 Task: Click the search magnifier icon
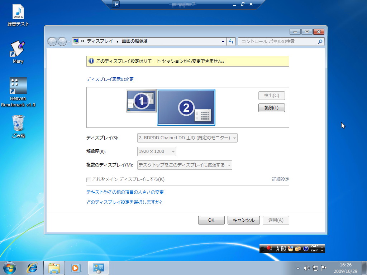[320, 42]
